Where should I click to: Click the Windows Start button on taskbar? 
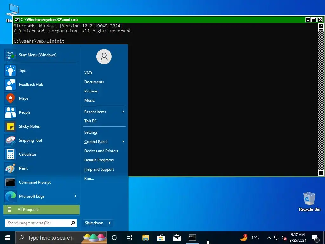(x=8, y=238)
